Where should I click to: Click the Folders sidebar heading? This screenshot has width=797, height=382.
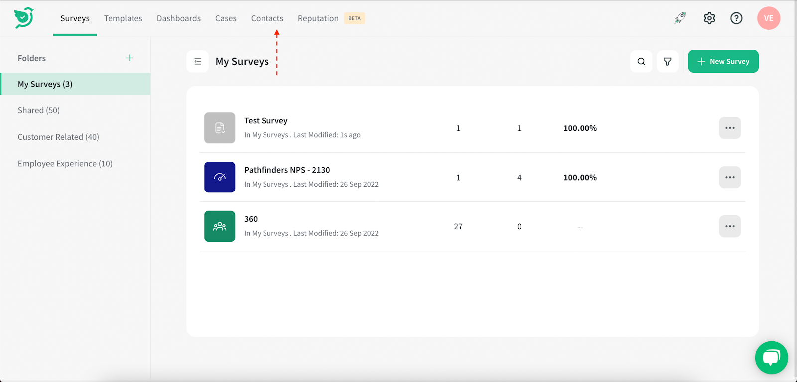click(32, 58)
